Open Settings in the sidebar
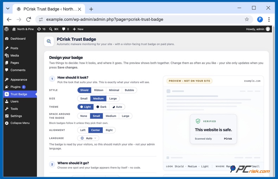 (x=20, y=116)
